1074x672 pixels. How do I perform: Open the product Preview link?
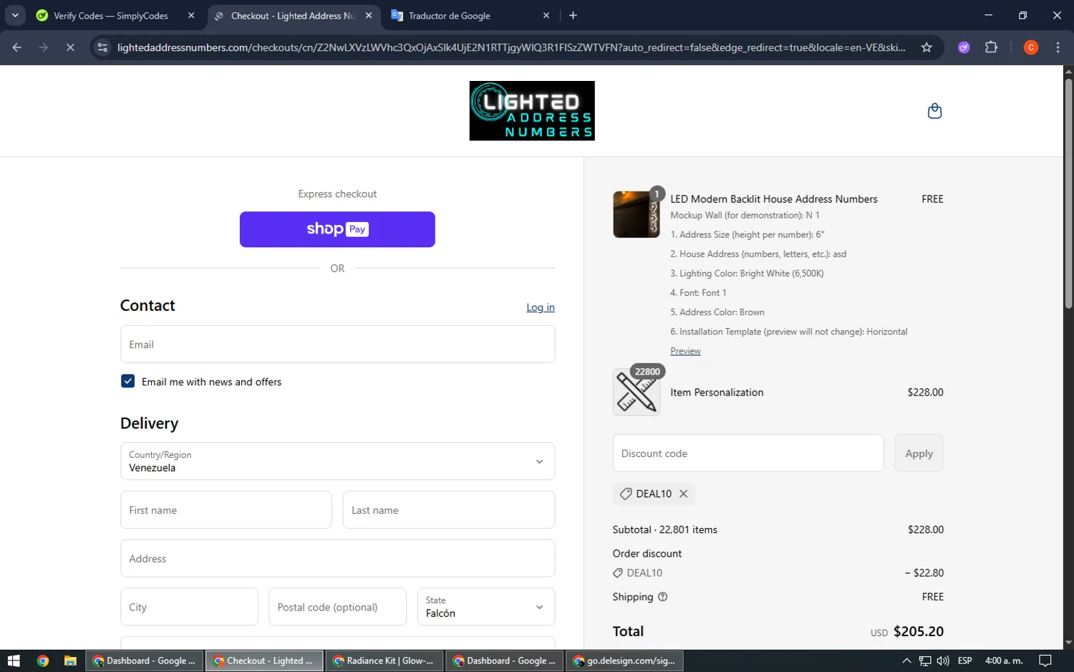click(x=685, y=351)
